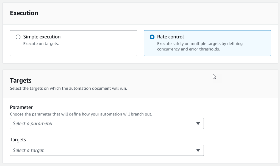Click the Targets section description text

68,88
